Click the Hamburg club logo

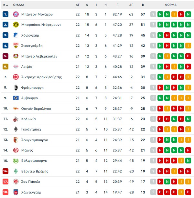(16, 98)
